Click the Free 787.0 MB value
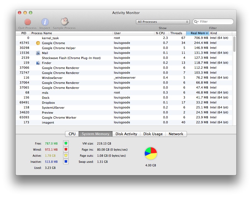This screenshot has width=252, height=197. click(51, 143)
